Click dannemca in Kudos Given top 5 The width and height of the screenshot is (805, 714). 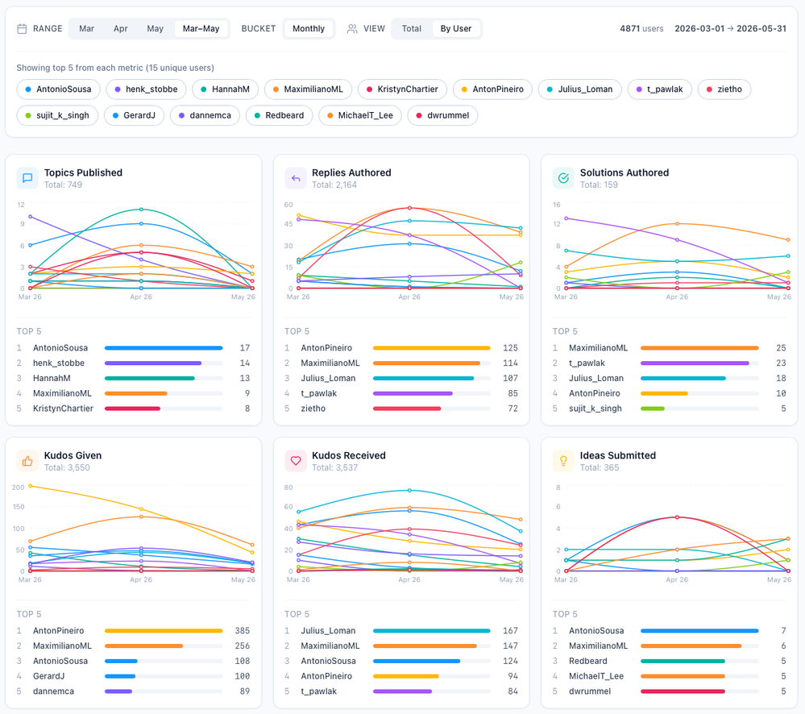click(x=53, y=691)
